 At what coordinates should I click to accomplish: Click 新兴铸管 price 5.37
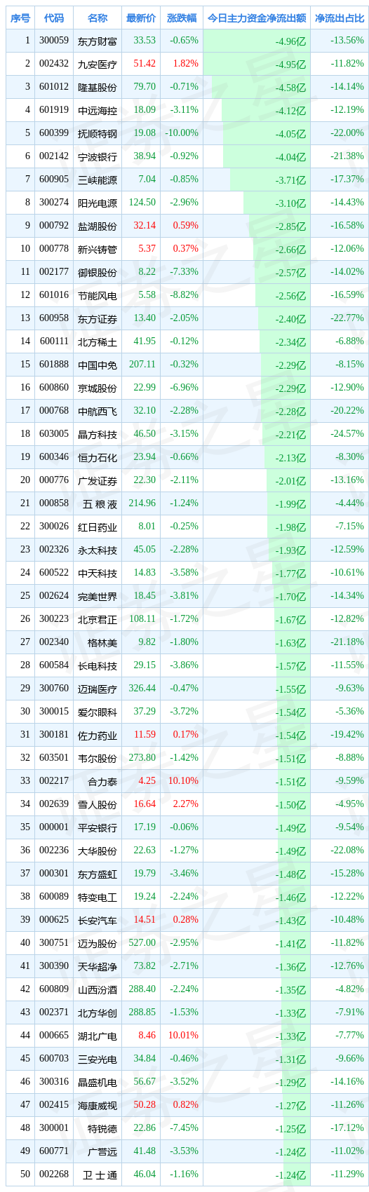147,249
